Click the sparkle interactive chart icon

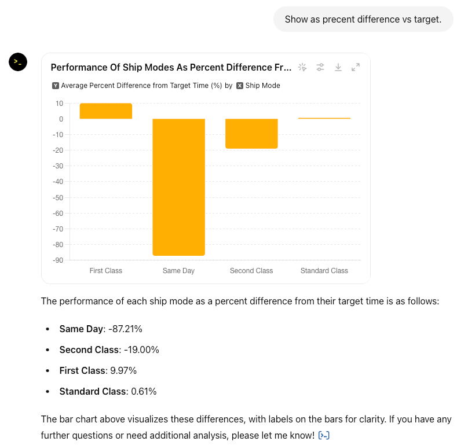click(302, 67)
